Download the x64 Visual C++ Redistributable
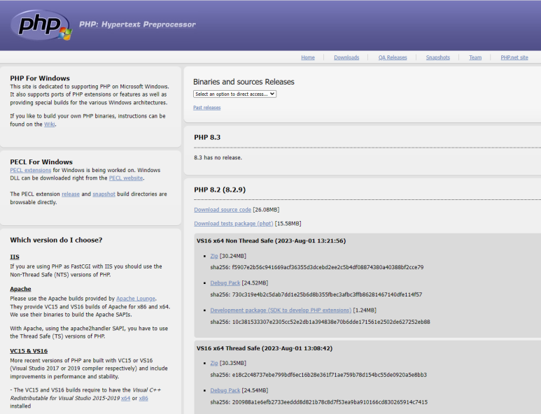Image resolution: width=541 pixels, height=414 pixels. click(125, 398)
